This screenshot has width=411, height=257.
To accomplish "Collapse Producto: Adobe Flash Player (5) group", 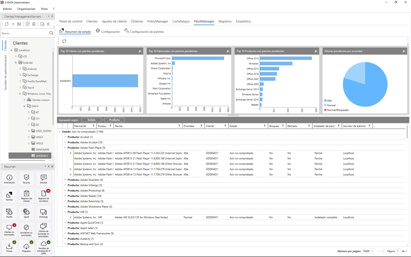I will pos(65,148).
